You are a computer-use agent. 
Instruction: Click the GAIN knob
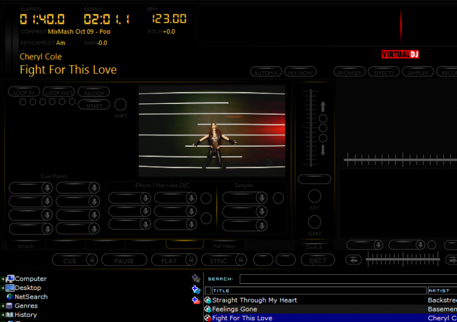(314, 222)
